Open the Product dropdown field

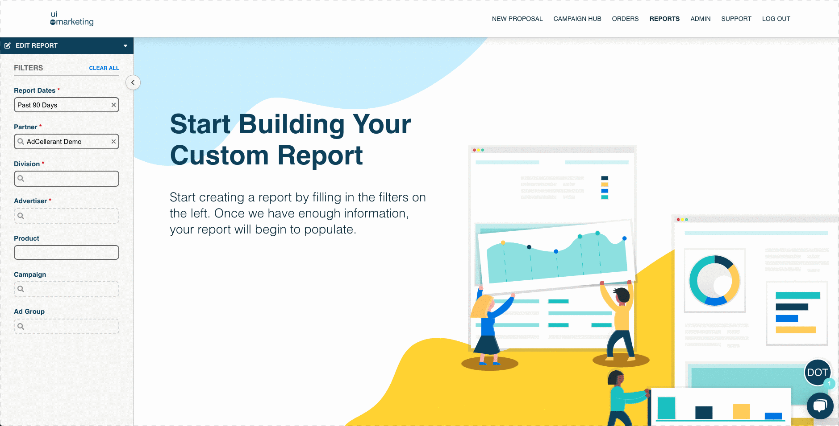(67, 253)
